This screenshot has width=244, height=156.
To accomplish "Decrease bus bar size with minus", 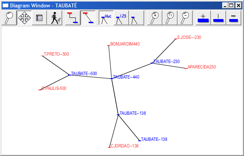I will (234, 18).
